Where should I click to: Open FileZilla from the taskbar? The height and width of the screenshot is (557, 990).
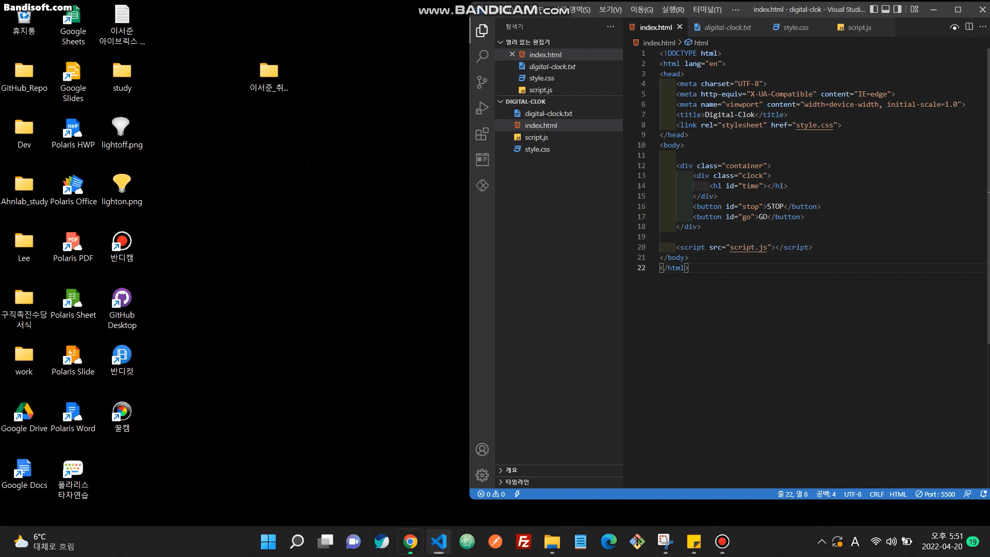point(524,542)
